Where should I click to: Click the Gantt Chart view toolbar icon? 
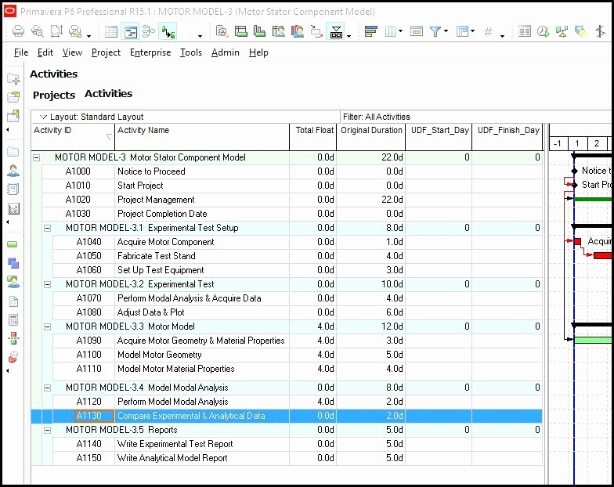tap(130, 31)
